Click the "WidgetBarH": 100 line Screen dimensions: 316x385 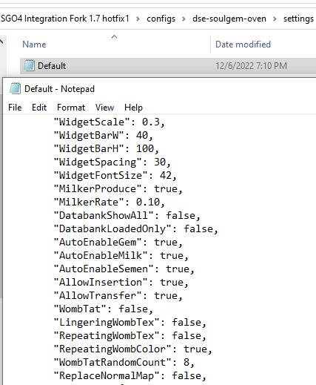point(107,148)
